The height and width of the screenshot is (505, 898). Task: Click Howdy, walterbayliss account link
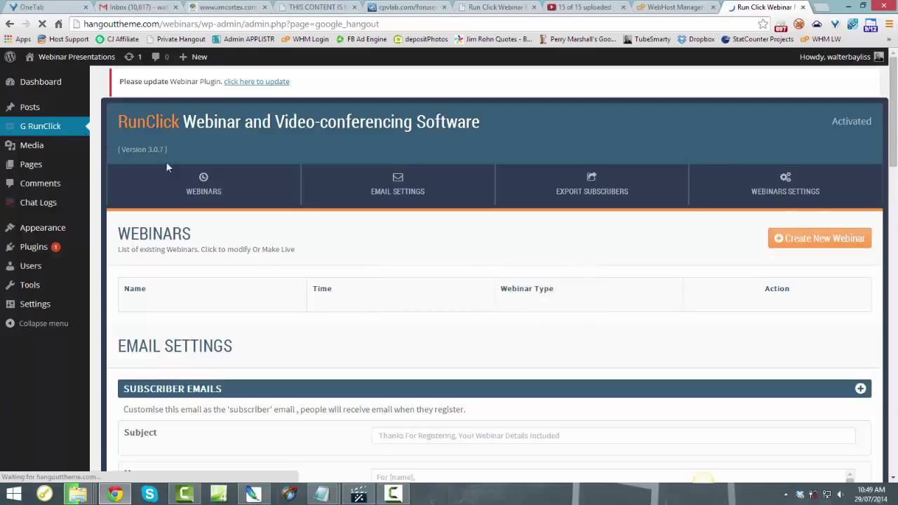pos(835,57)
